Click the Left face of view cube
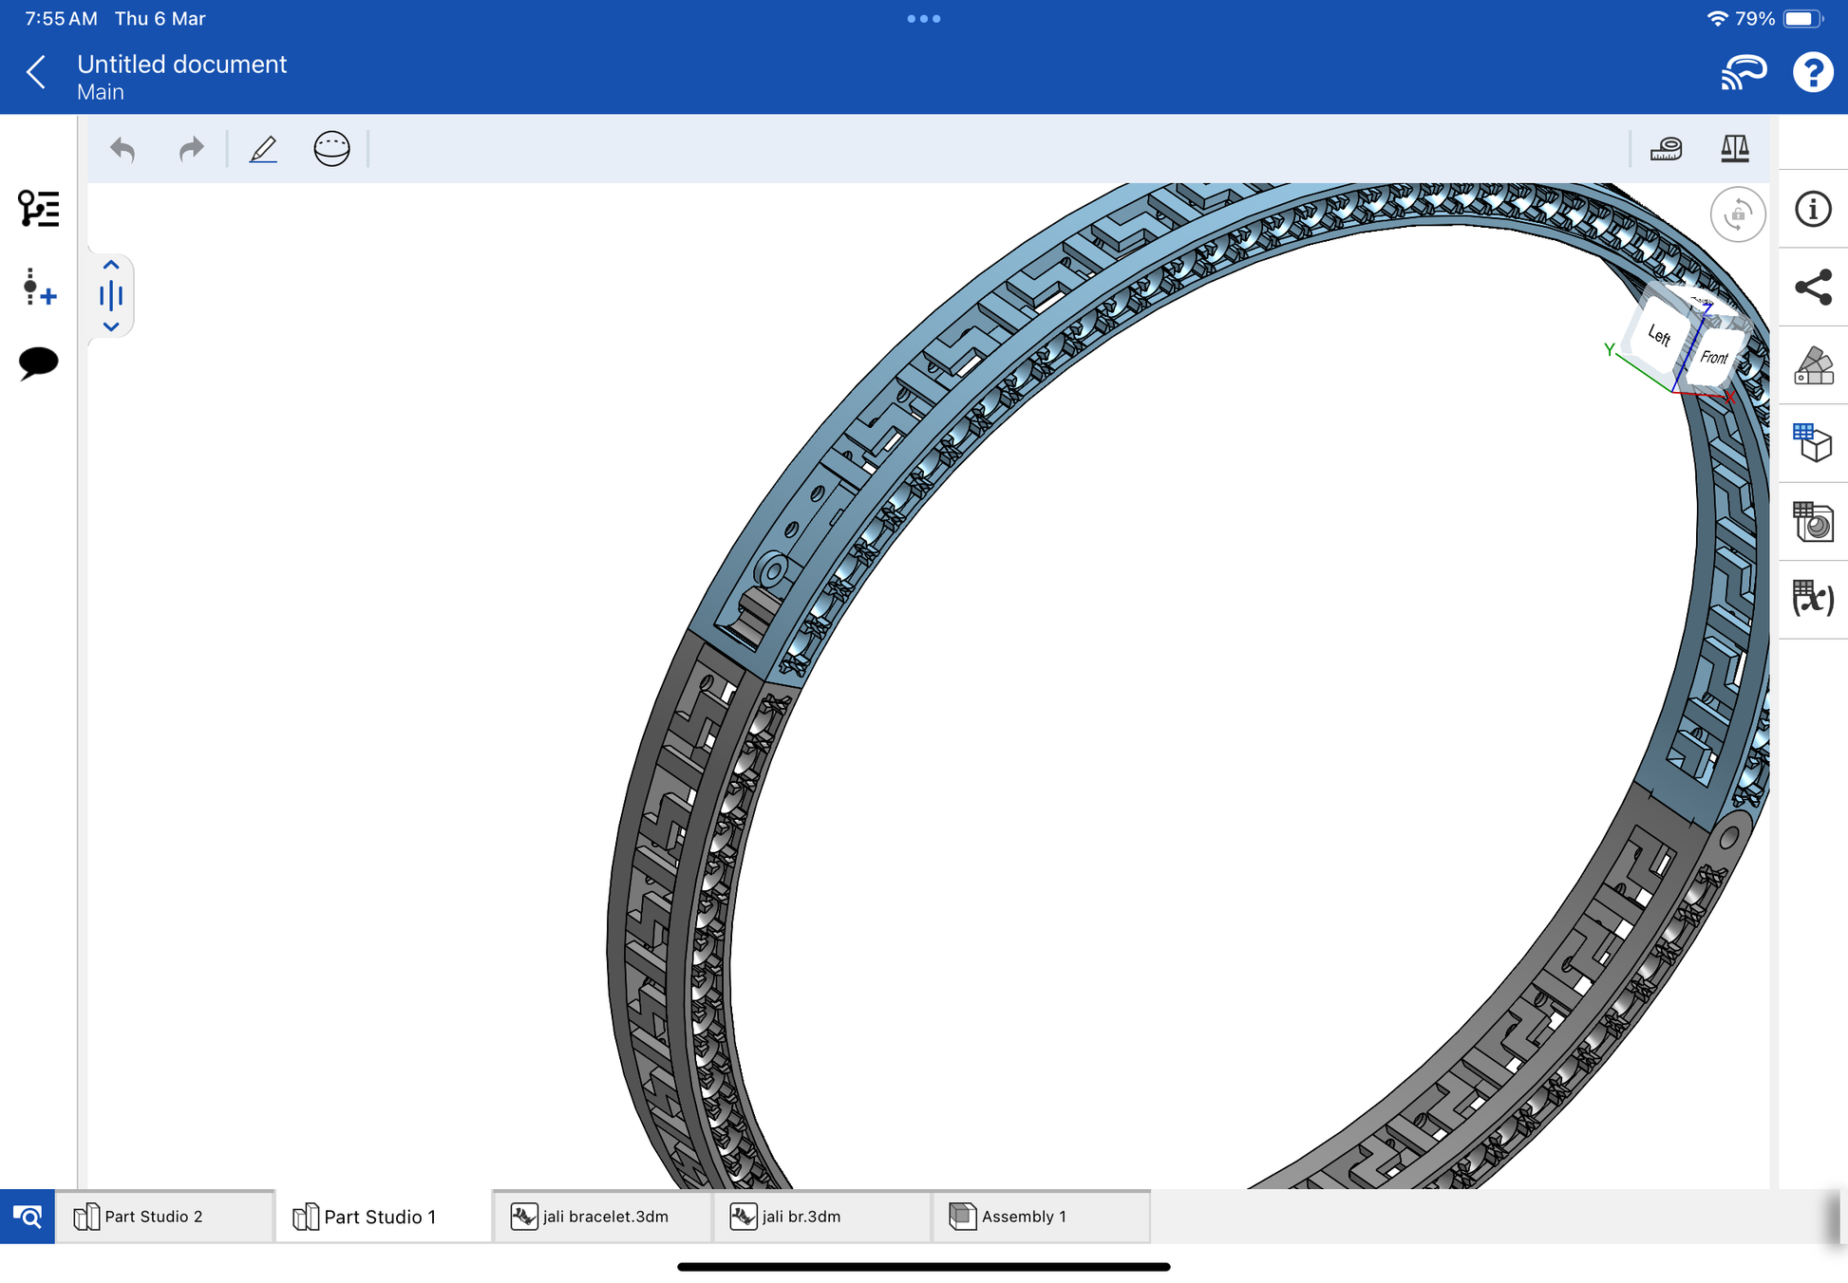The height and width of the screenshot is (1283, 1848). click(1658, 335)
